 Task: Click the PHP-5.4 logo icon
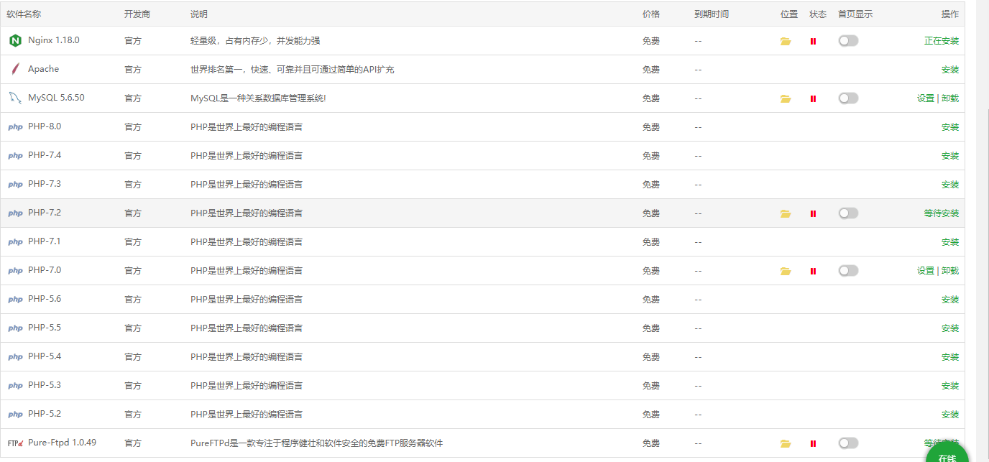click(15, 357)
